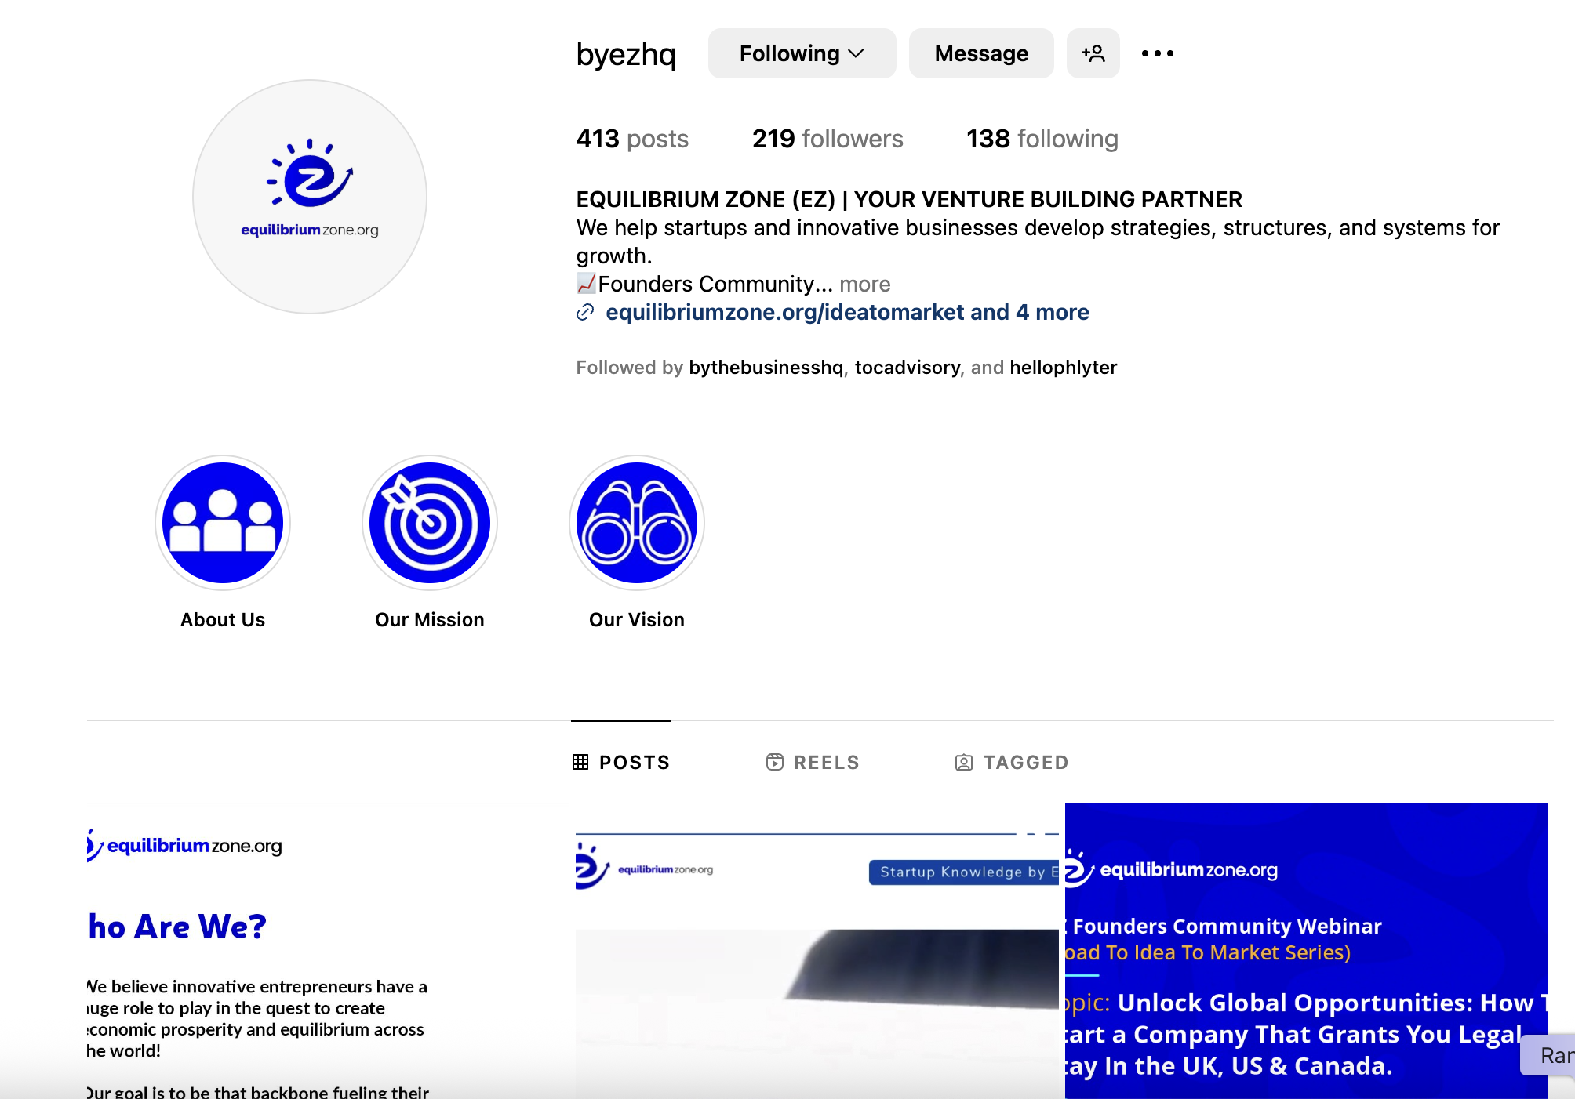Open follower tocadvisory profile
1575x1099 pixels.
click(x=907, y=368)
